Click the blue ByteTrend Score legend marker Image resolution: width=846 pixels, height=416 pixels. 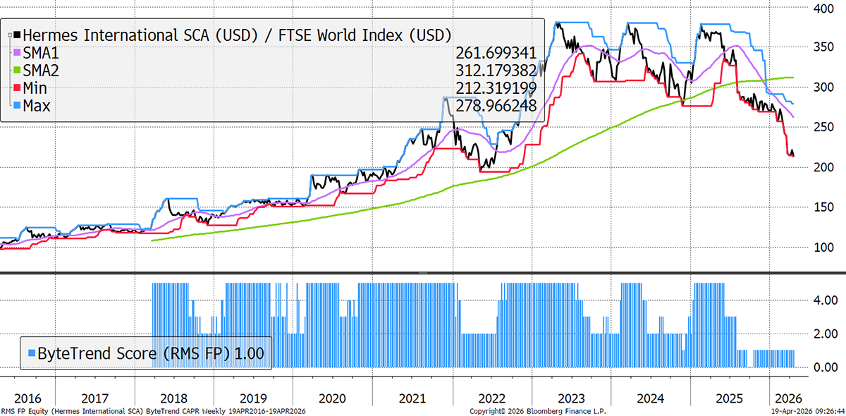(x=30, y=353)
